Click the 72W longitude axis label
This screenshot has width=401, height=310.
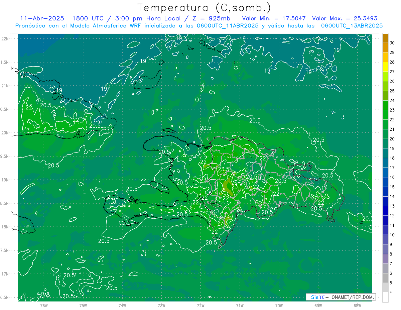200,306
